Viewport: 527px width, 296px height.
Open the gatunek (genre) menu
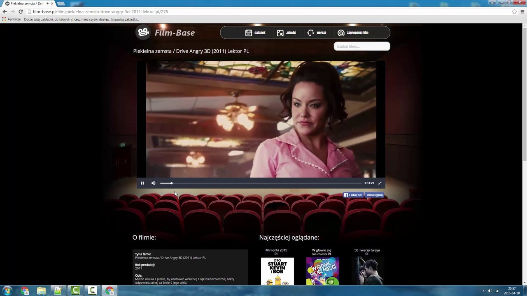tap(255, 32)
